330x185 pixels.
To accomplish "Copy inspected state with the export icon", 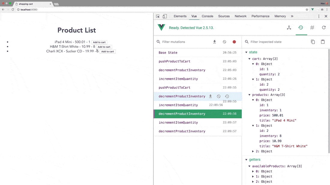I will pos(313,42).
